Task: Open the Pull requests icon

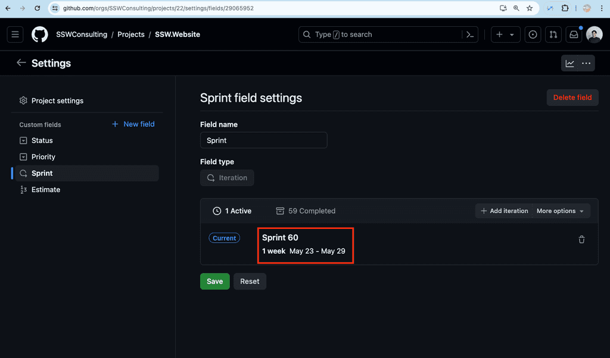Action: point(553,34)
